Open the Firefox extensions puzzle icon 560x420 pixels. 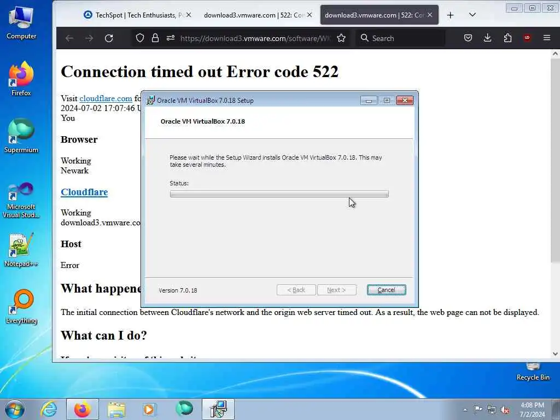[x=507, y=38]
